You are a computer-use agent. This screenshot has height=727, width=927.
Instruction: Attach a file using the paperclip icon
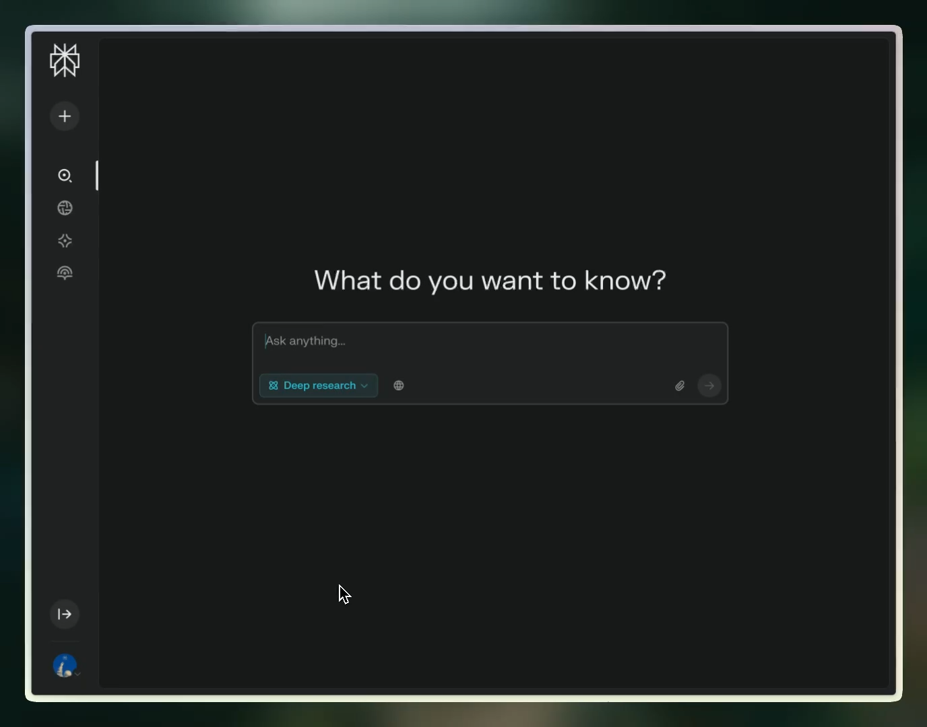680,386
